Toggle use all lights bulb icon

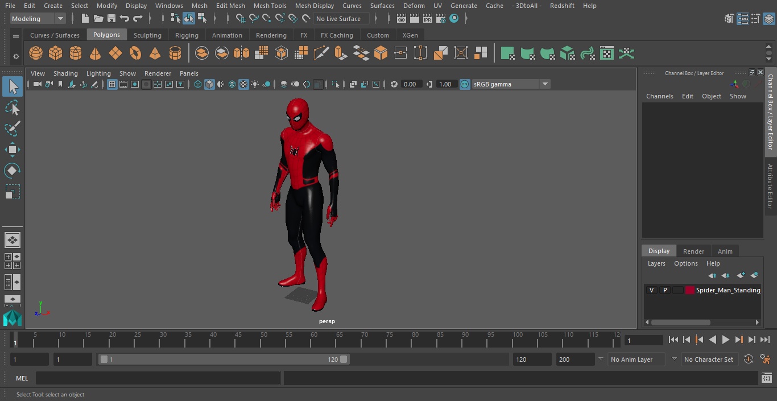click(255, 84)
